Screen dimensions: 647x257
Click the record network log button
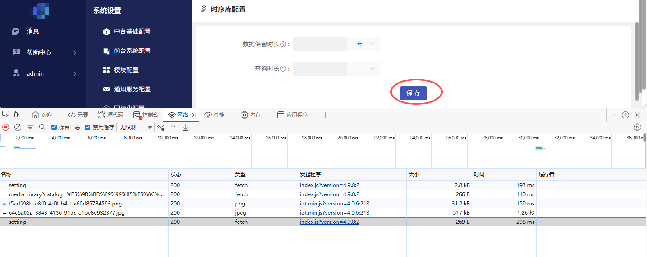click(x=6, y=127)
